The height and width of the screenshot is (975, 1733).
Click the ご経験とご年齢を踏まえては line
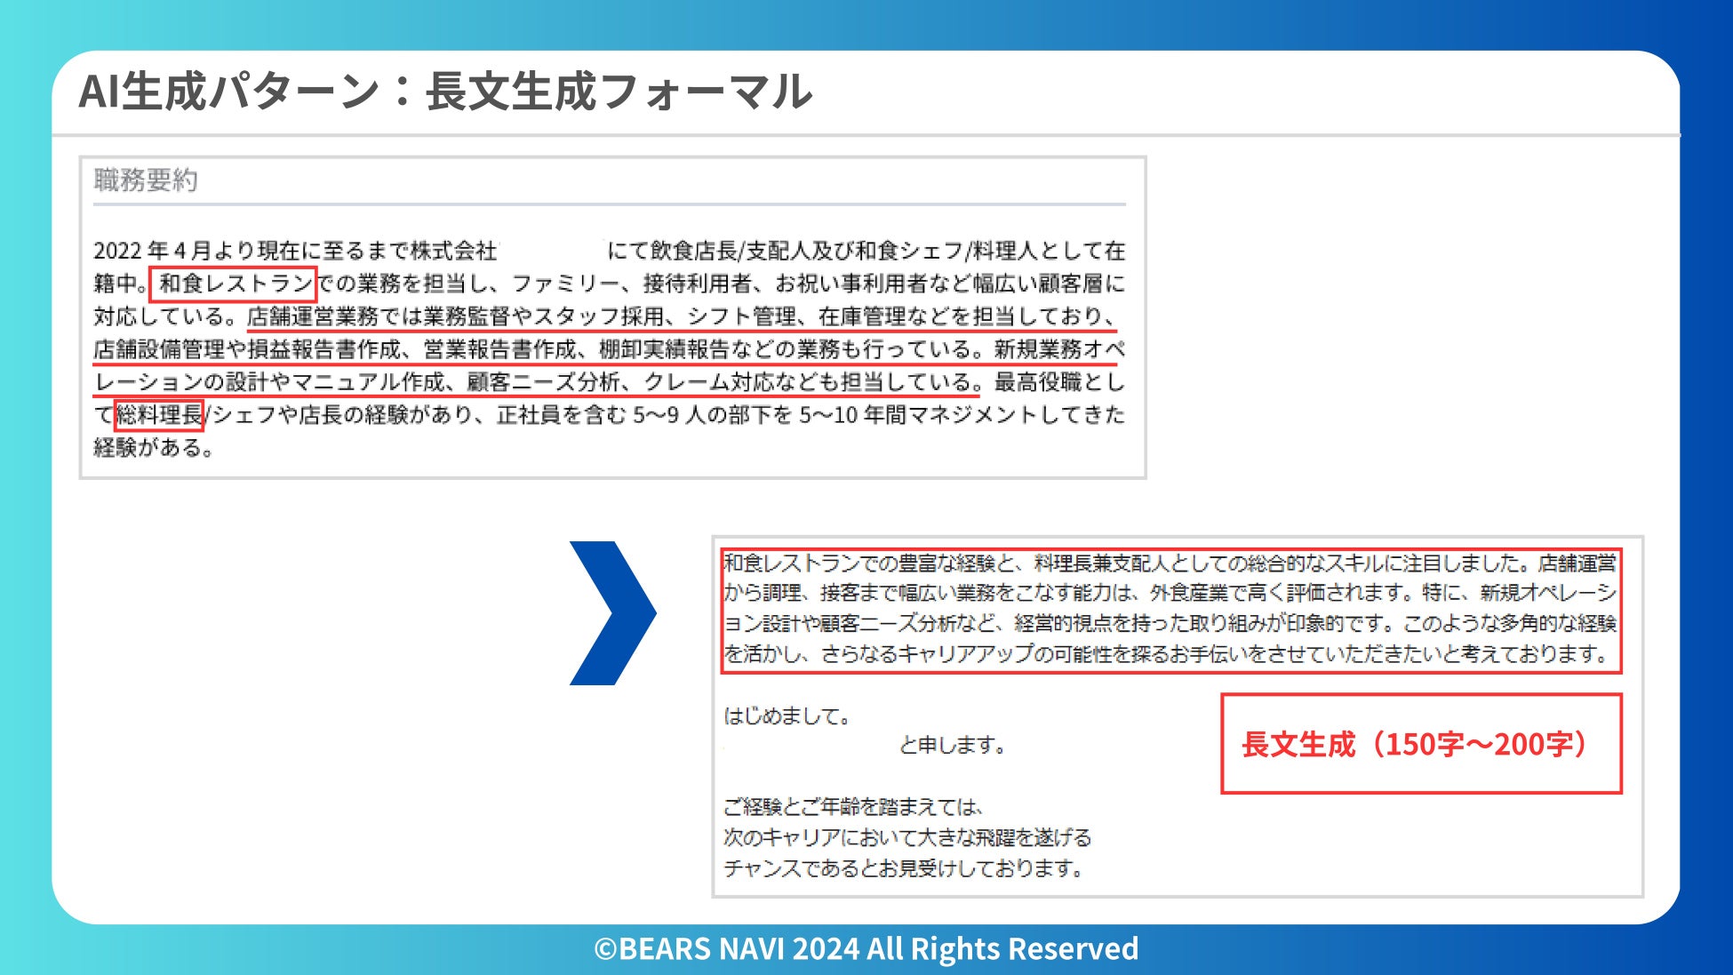tap(853, 807)
